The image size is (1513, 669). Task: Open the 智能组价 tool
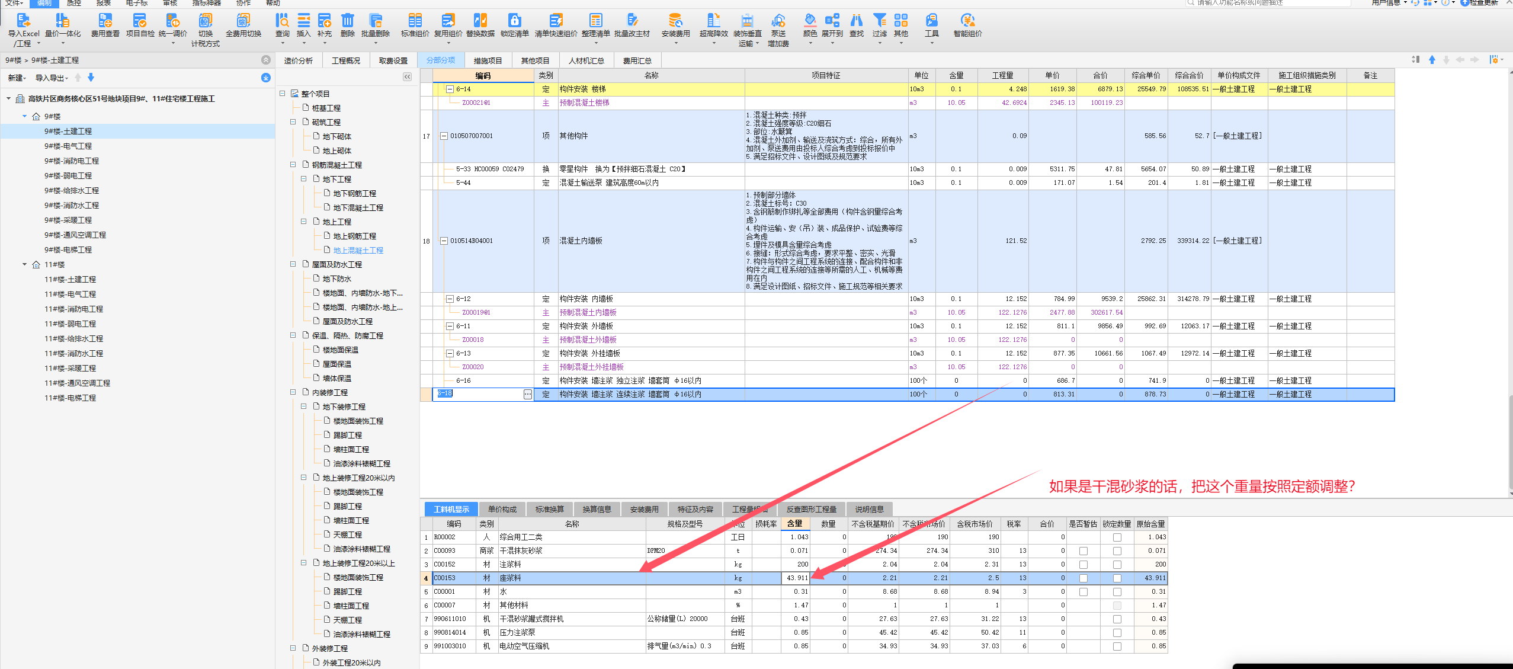967,25
